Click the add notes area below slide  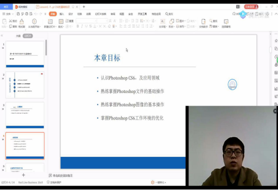[x=61, y=175]
